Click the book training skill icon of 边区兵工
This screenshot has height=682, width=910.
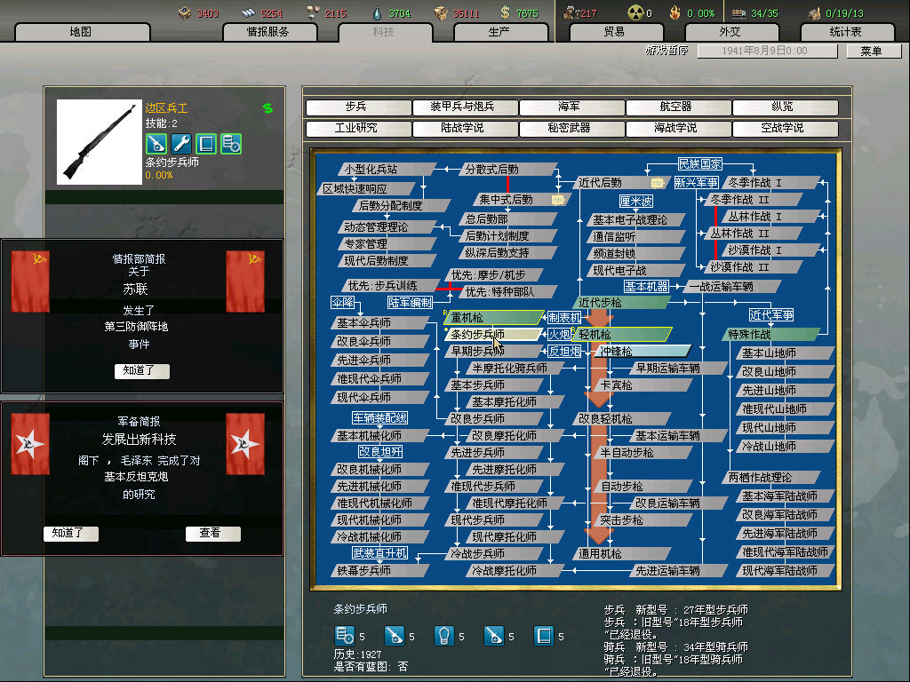(206, 143)
